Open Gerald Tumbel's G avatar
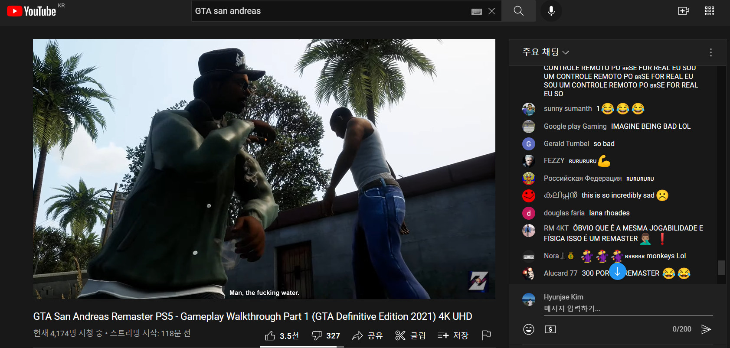Viewport: 730px width, 348px height. point(528,144)
